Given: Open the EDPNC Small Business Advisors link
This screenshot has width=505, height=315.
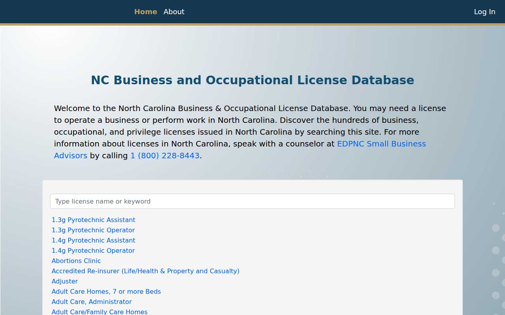Looking at the screenshot, I should coord(240,150).
